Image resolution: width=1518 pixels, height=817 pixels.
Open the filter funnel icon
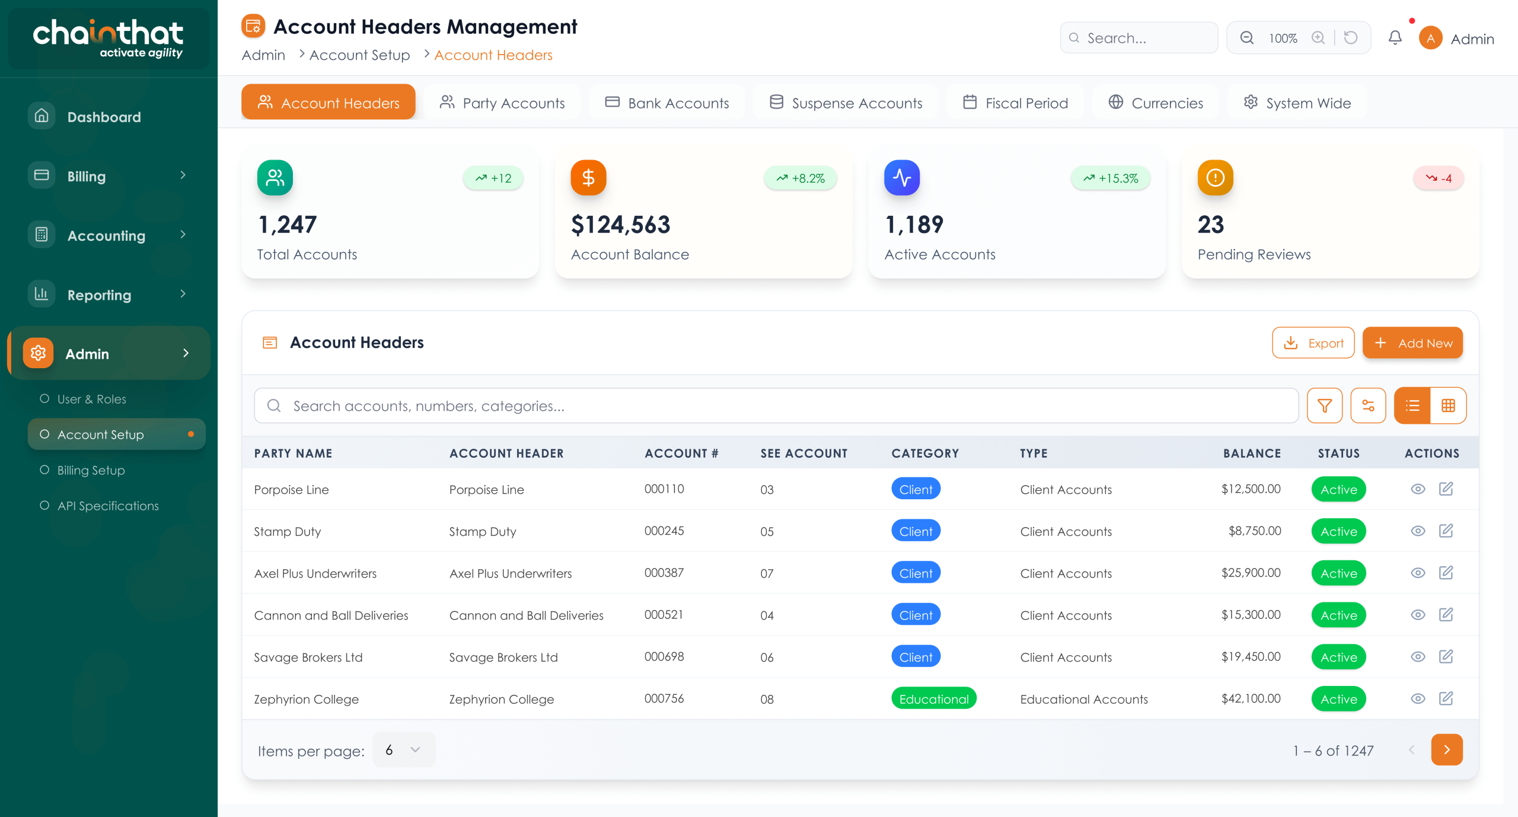(1324, 406)
